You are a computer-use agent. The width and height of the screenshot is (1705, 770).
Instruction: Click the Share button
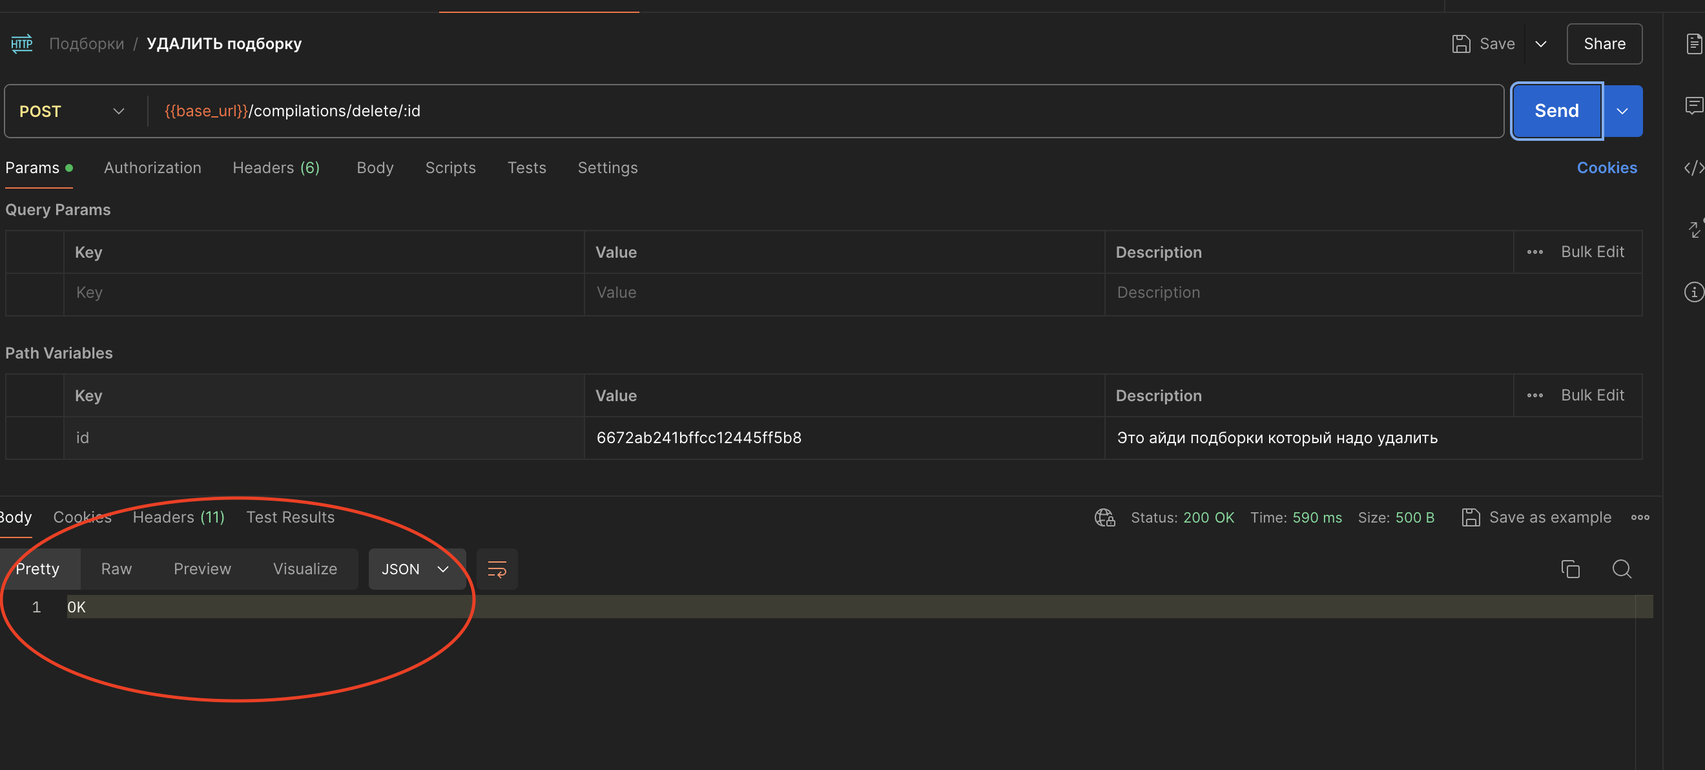(x=1604, y=44)
